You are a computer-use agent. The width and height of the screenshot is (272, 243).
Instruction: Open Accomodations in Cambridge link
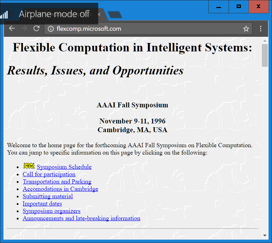point(60,189)
